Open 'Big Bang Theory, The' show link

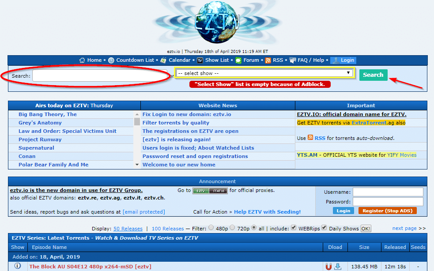(48, 114)
